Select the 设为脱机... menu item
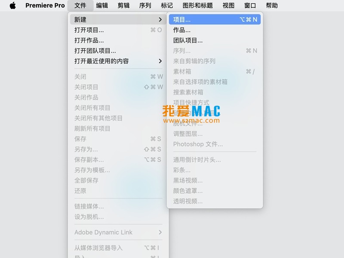 118,217
